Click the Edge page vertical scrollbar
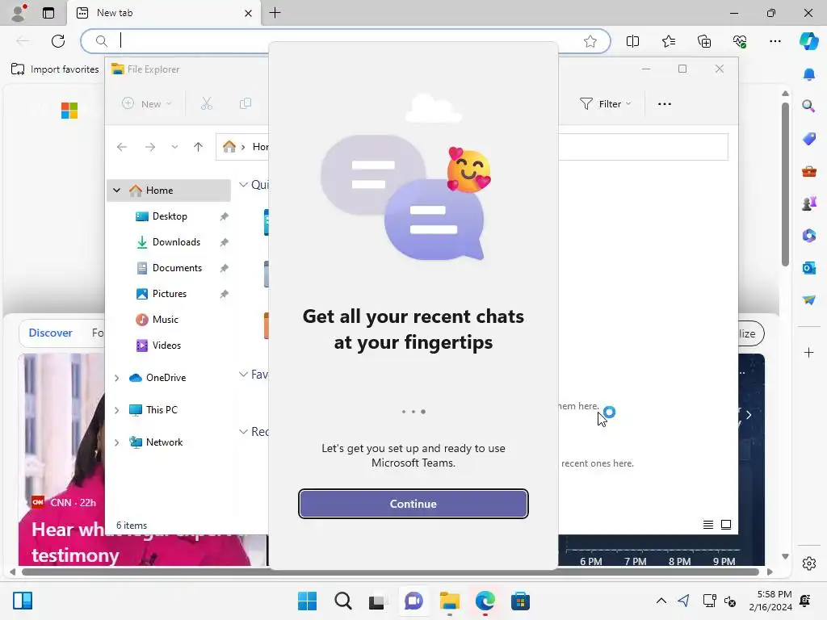Viewport: 827px width, 620px height. (x=785, y=185)
